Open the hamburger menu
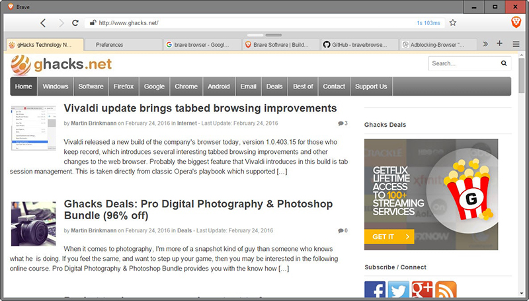This screenshot has height=301, width=529. tap(516, 44)
